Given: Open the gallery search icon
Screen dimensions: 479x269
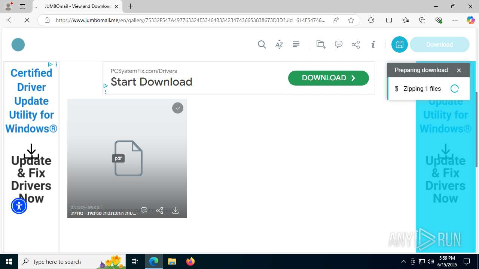Looking at the screenshot, I should pyautogui.click(x=262, y=44).
